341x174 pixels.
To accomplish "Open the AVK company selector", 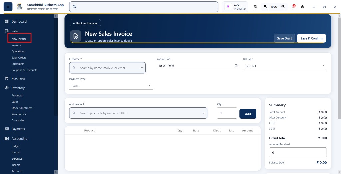I will (235, 7).
